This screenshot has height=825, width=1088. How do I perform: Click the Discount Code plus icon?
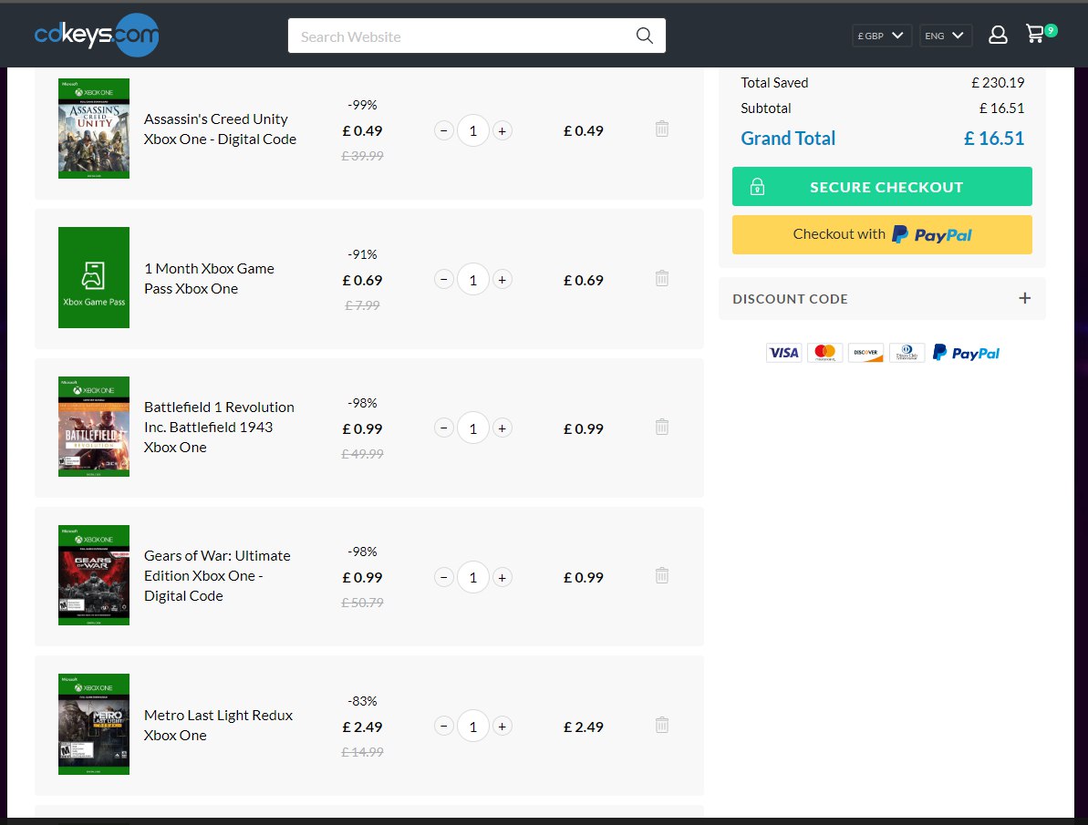(x=1024, y=298)
